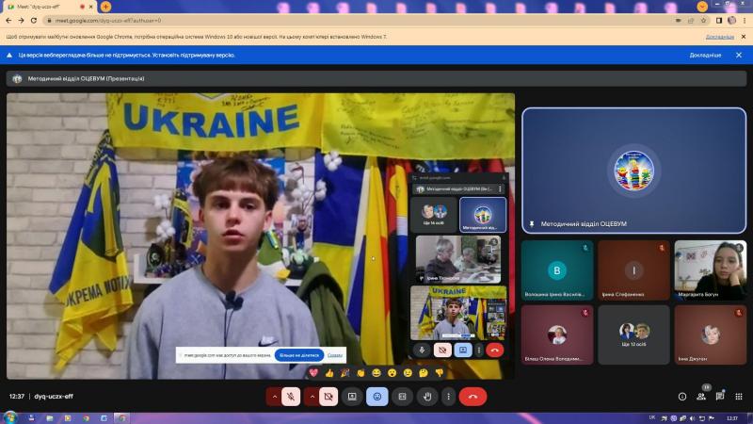Send the thumbs up reaction

coord(329,372)
